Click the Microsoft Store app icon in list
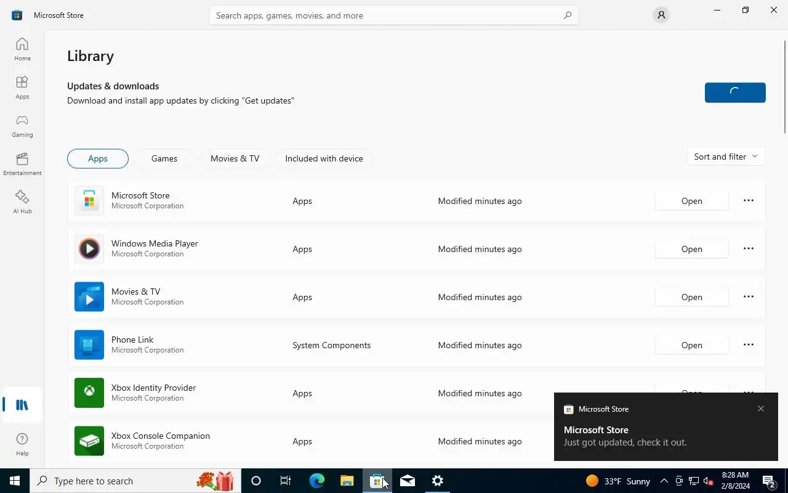788x493 pixels. click(x=89, y=201)
